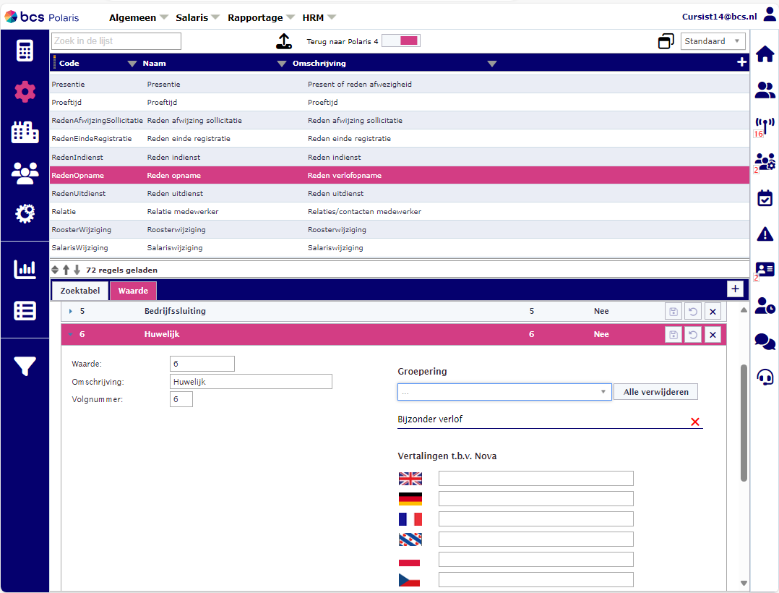Viewport: 779px width, 593px height.
Task: Open the Standaard layout dropdown
Action: 713,41
